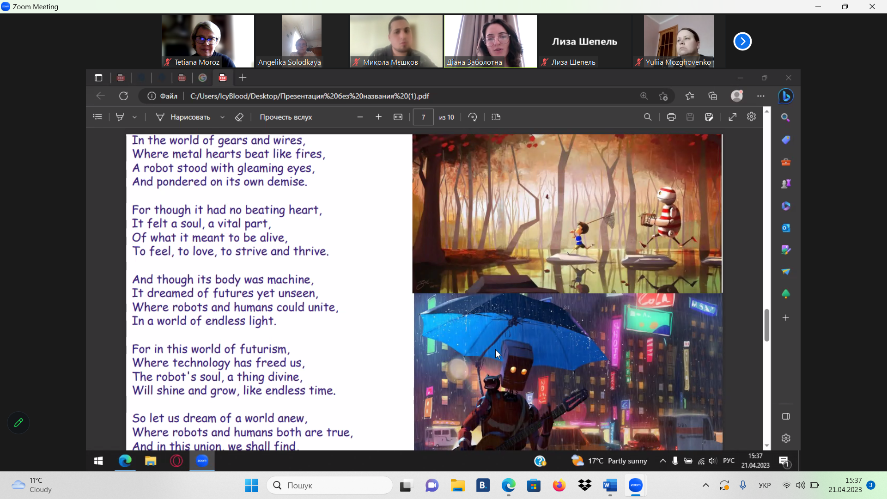This screenshot has height=499, width=887.
Task: Zoom out the PDF with minus icon
Action: click(360, 117)
